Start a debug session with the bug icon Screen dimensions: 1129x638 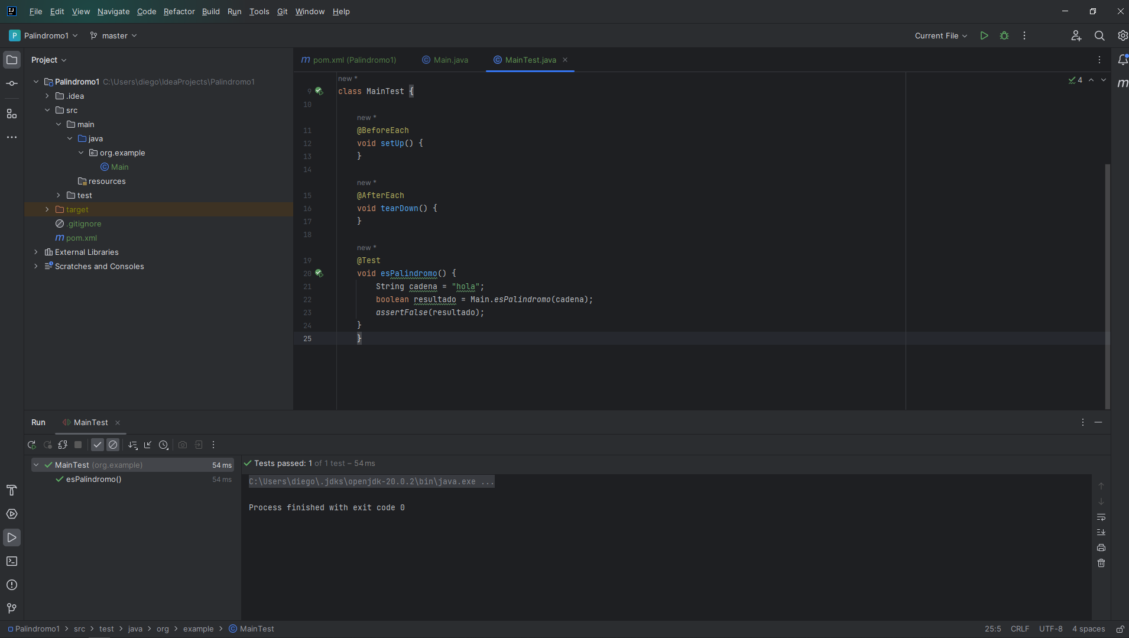pos(1004,35)
